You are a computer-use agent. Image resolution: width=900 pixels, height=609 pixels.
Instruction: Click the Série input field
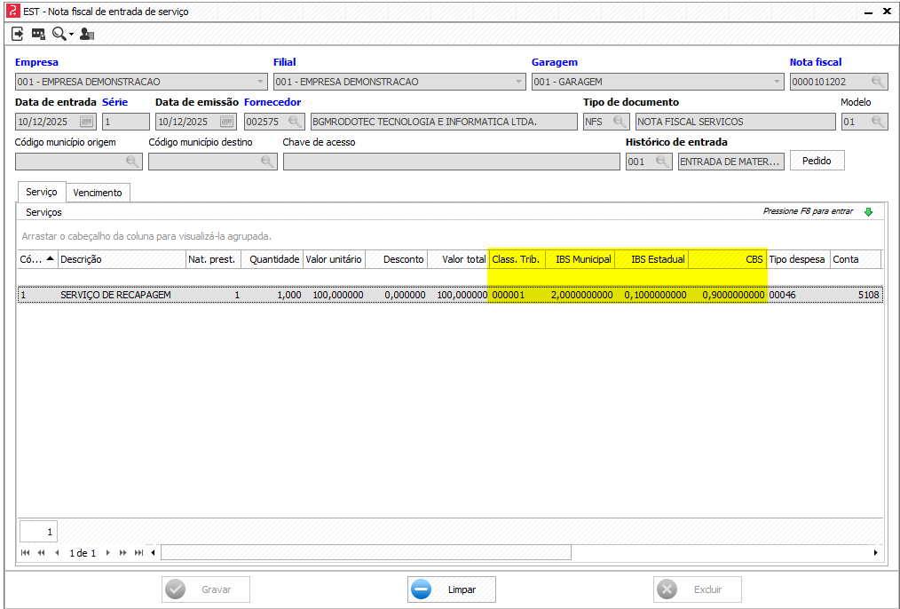126,122
